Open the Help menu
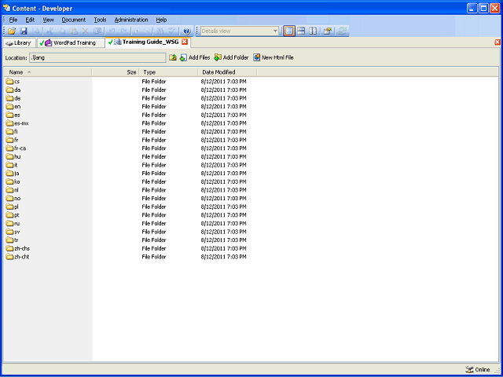 pos(161,20)
